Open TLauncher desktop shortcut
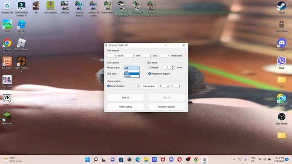The height and width of the screenshot is (164, 292). pyautogui.click(x=7, y=118)
